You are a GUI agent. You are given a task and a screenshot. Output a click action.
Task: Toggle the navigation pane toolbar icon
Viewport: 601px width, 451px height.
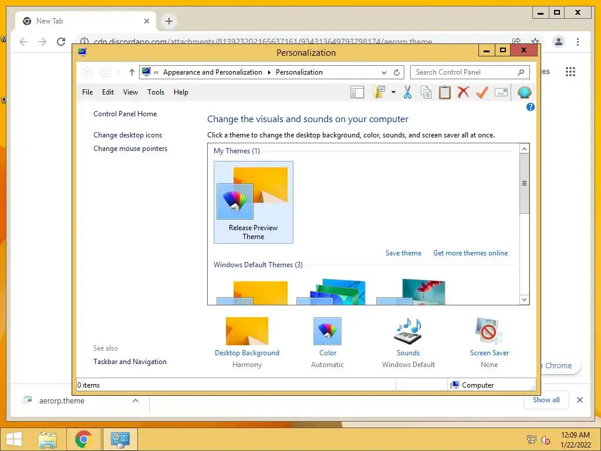click(x=357, y=92)
